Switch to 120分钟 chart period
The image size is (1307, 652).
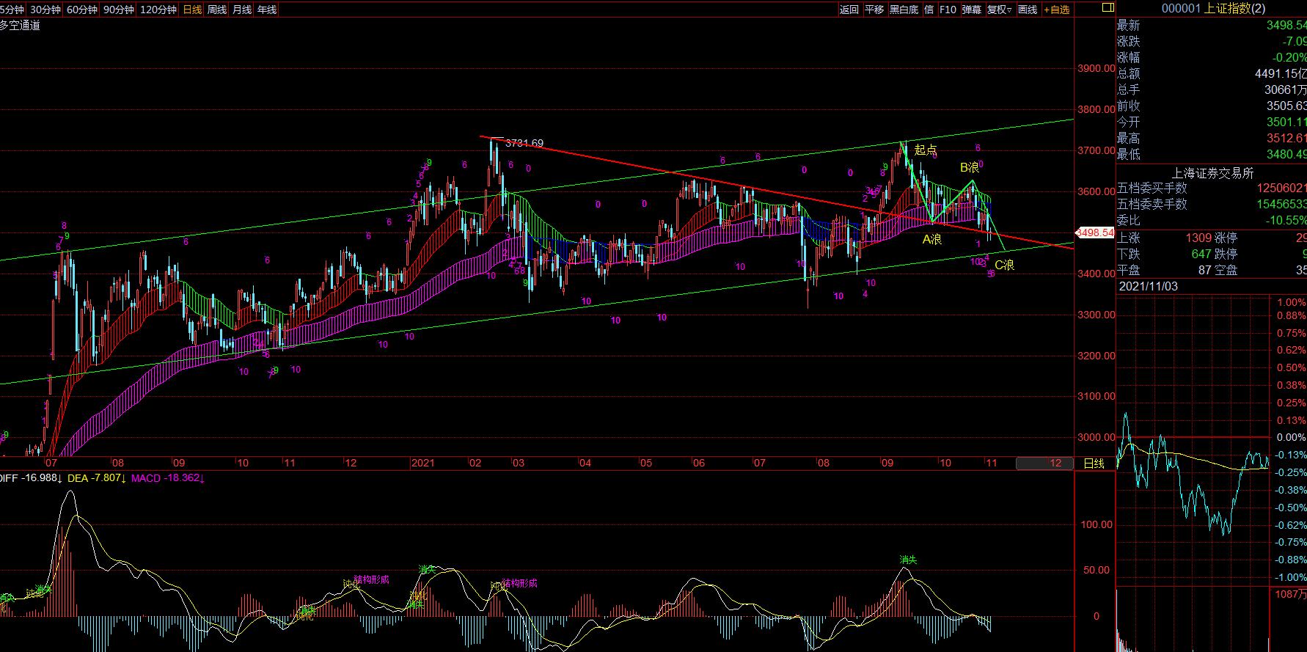click(158, 10)
